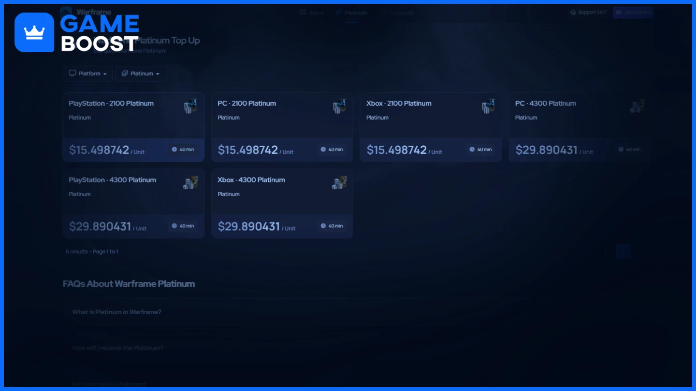This screenshot has height=391, width=696.
Task: Open the PC · 4300 Platinum offer title
Action: (x=546, y=103)
